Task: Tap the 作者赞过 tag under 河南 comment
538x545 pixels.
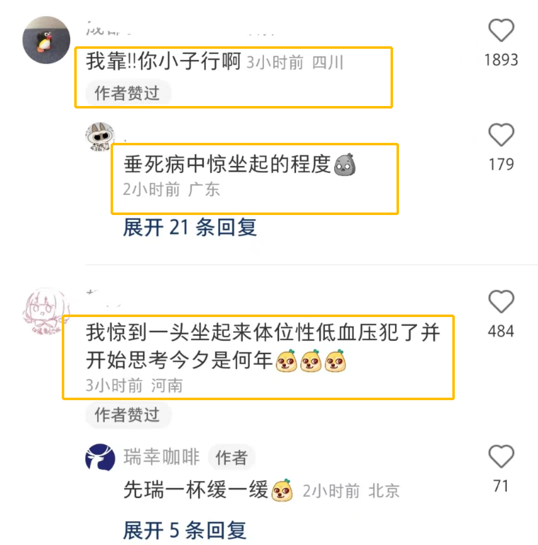Action: pyautogui.click(x=128, y=415)
